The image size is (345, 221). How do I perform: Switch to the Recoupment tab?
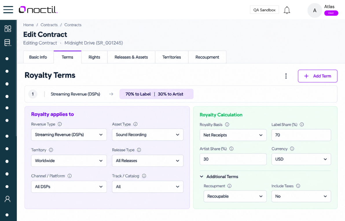[207, 57]
